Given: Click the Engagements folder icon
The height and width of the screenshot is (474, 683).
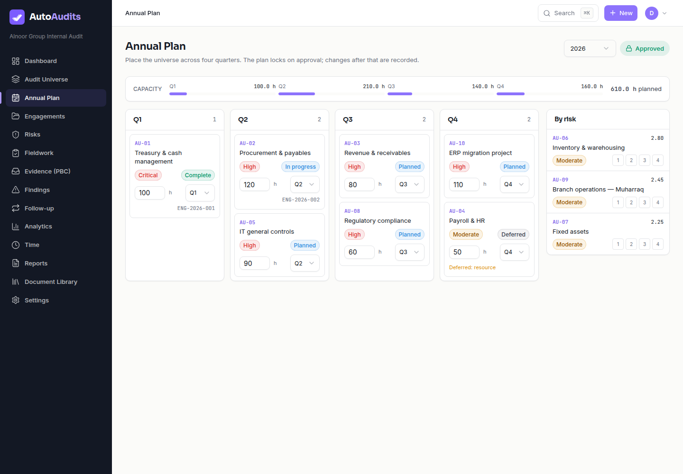Looking at the screenshot, I should pos(16,116).
